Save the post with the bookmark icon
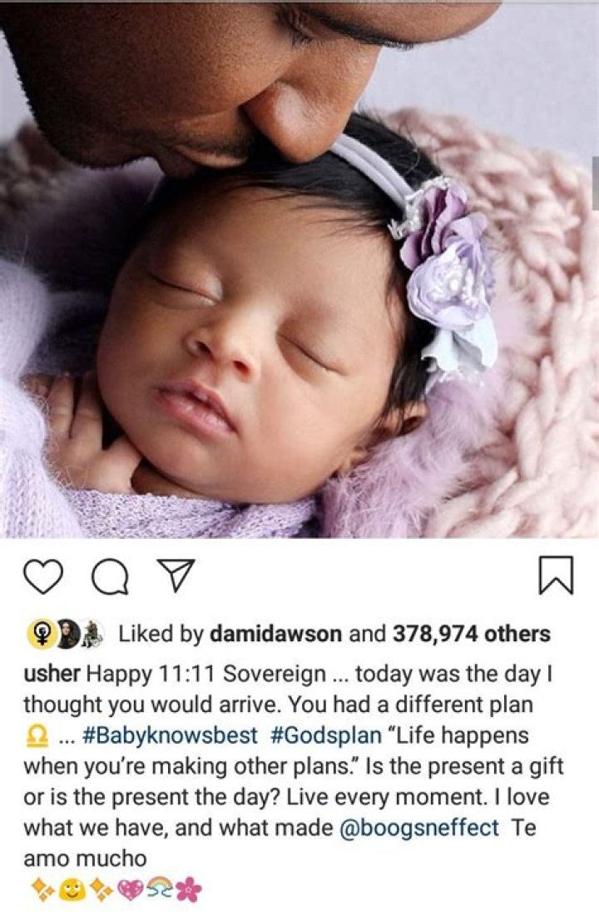The image size is (599, 912). click(556, 576)
